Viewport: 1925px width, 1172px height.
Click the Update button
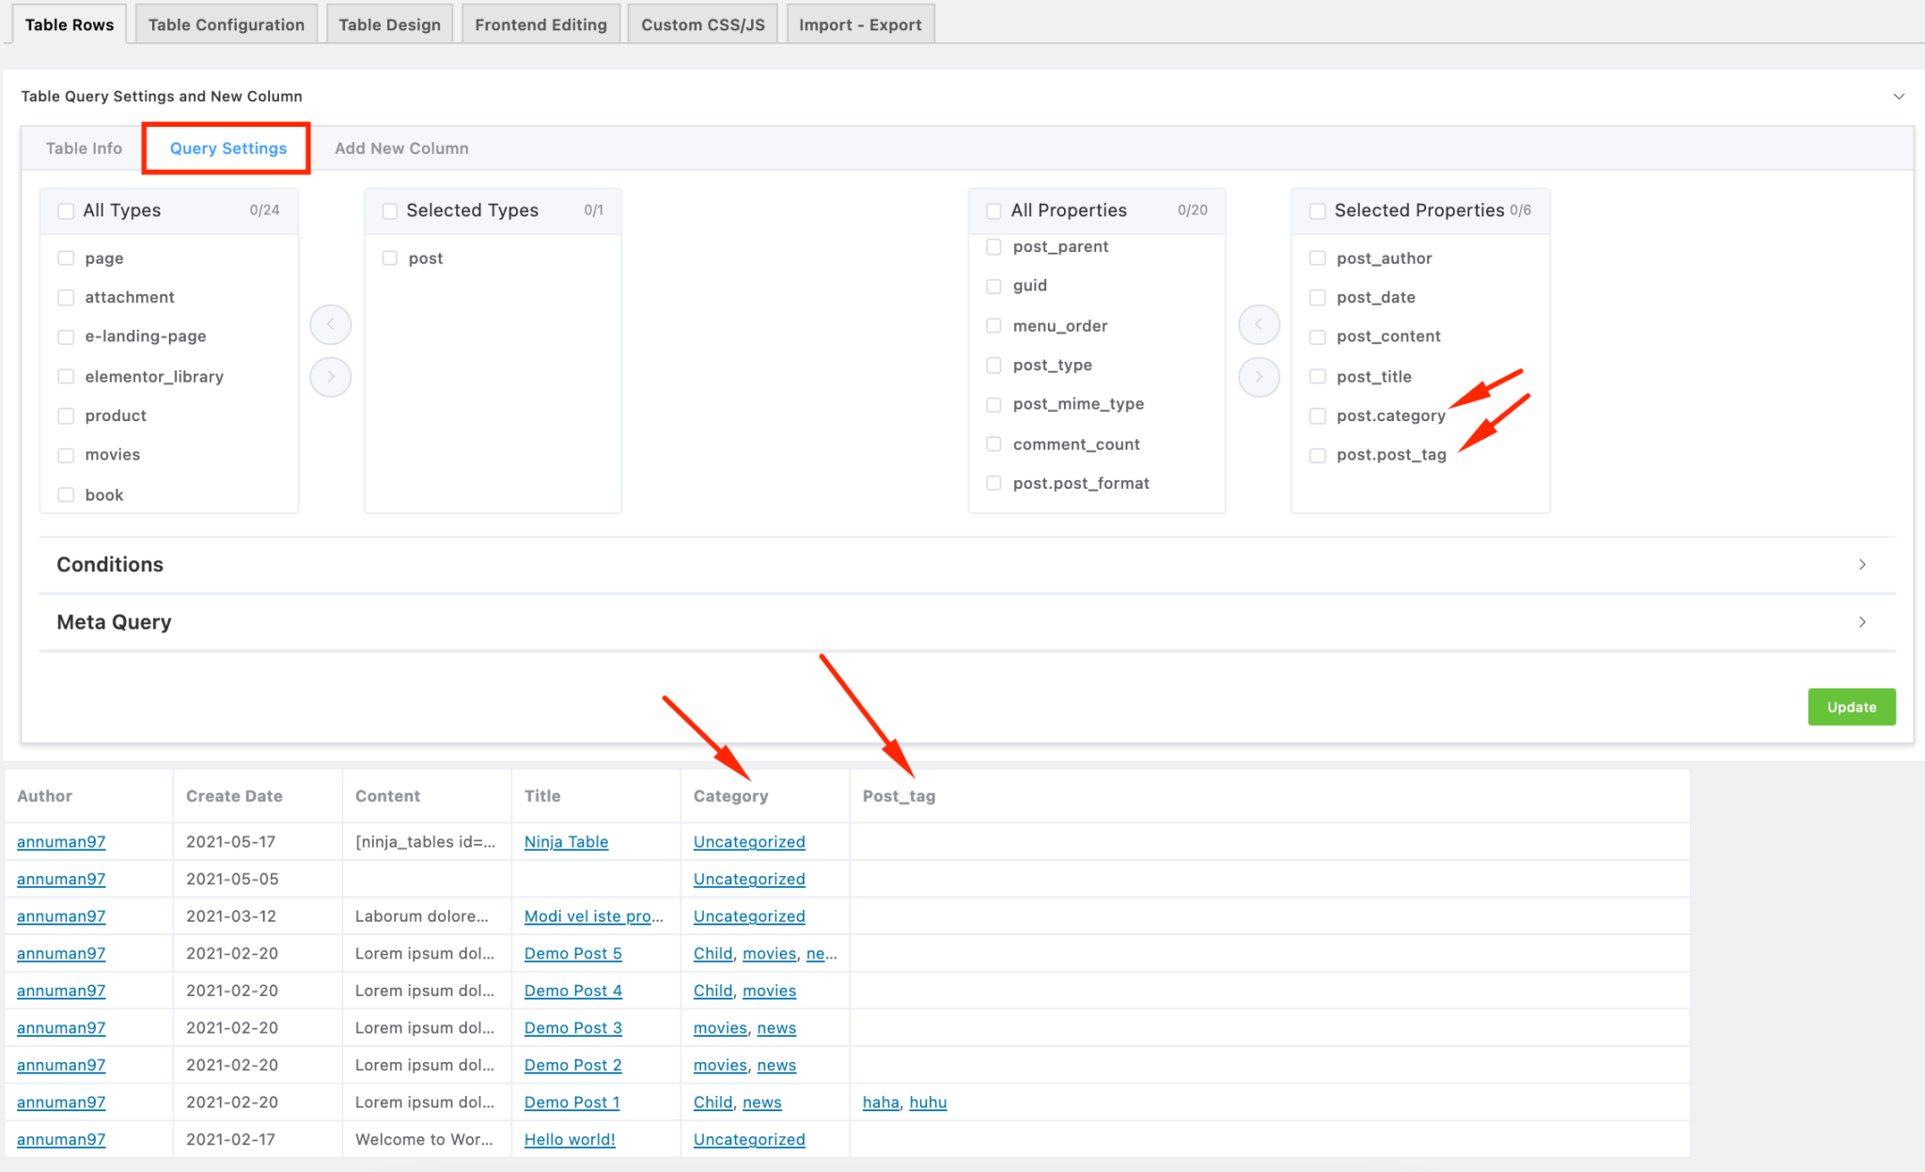pyautogui.click(x=1851, y=707)
